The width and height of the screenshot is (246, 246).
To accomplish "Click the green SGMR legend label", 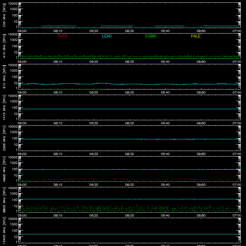I will click(x=150, y=36).
